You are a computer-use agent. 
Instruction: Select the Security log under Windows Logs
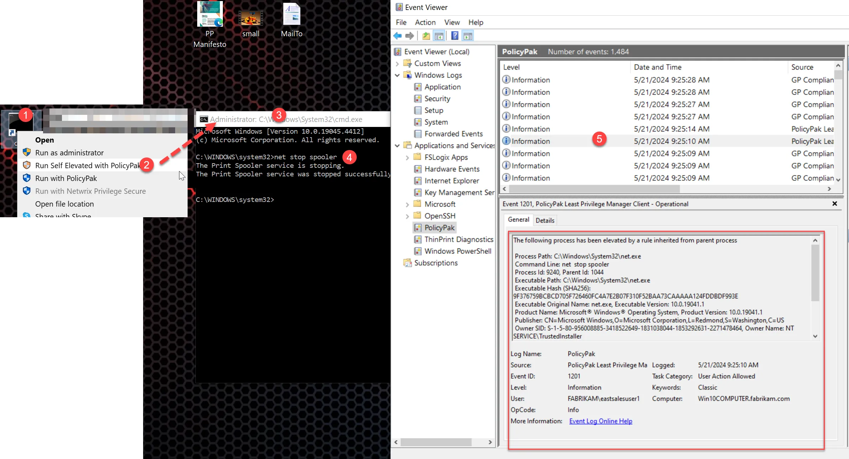click(x=437, y=98)
